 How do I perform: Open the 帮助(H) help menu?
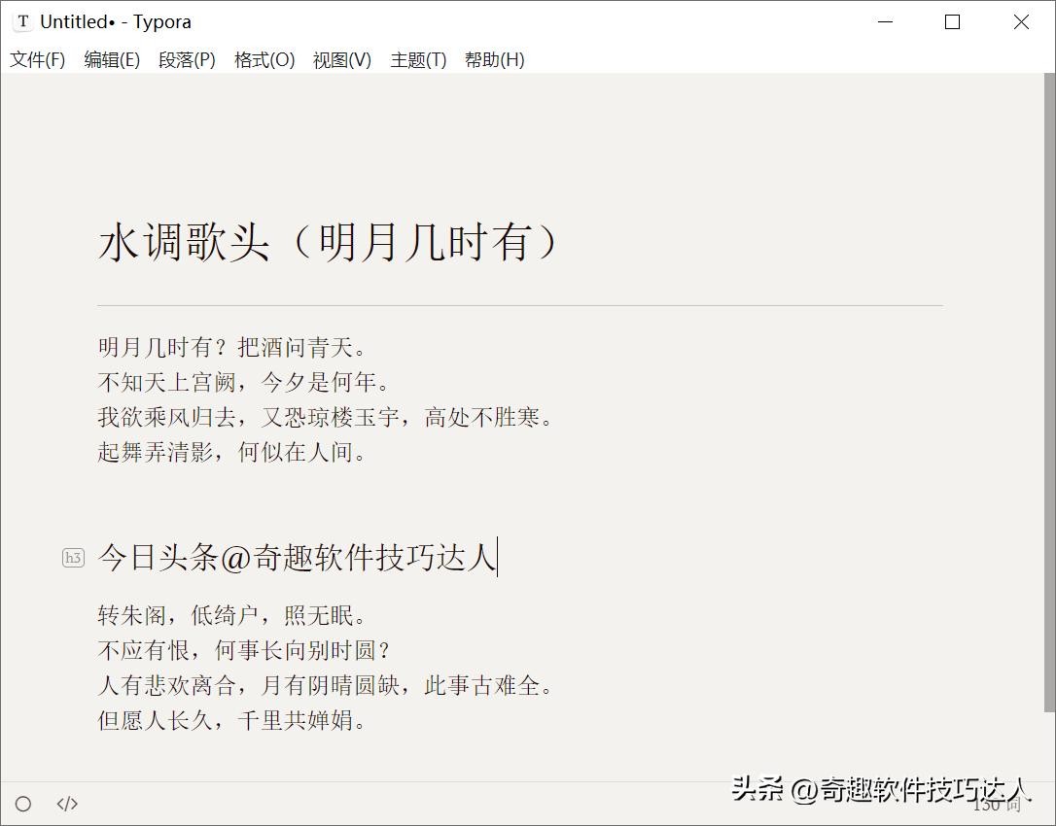[x=494, y=60]
